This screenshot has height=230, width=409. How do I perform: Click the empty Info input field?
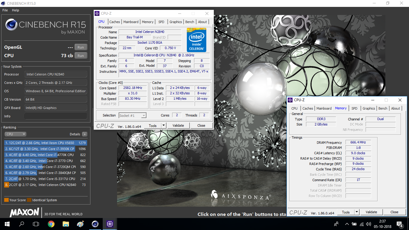pyautogui.click(x=56, y=116)
